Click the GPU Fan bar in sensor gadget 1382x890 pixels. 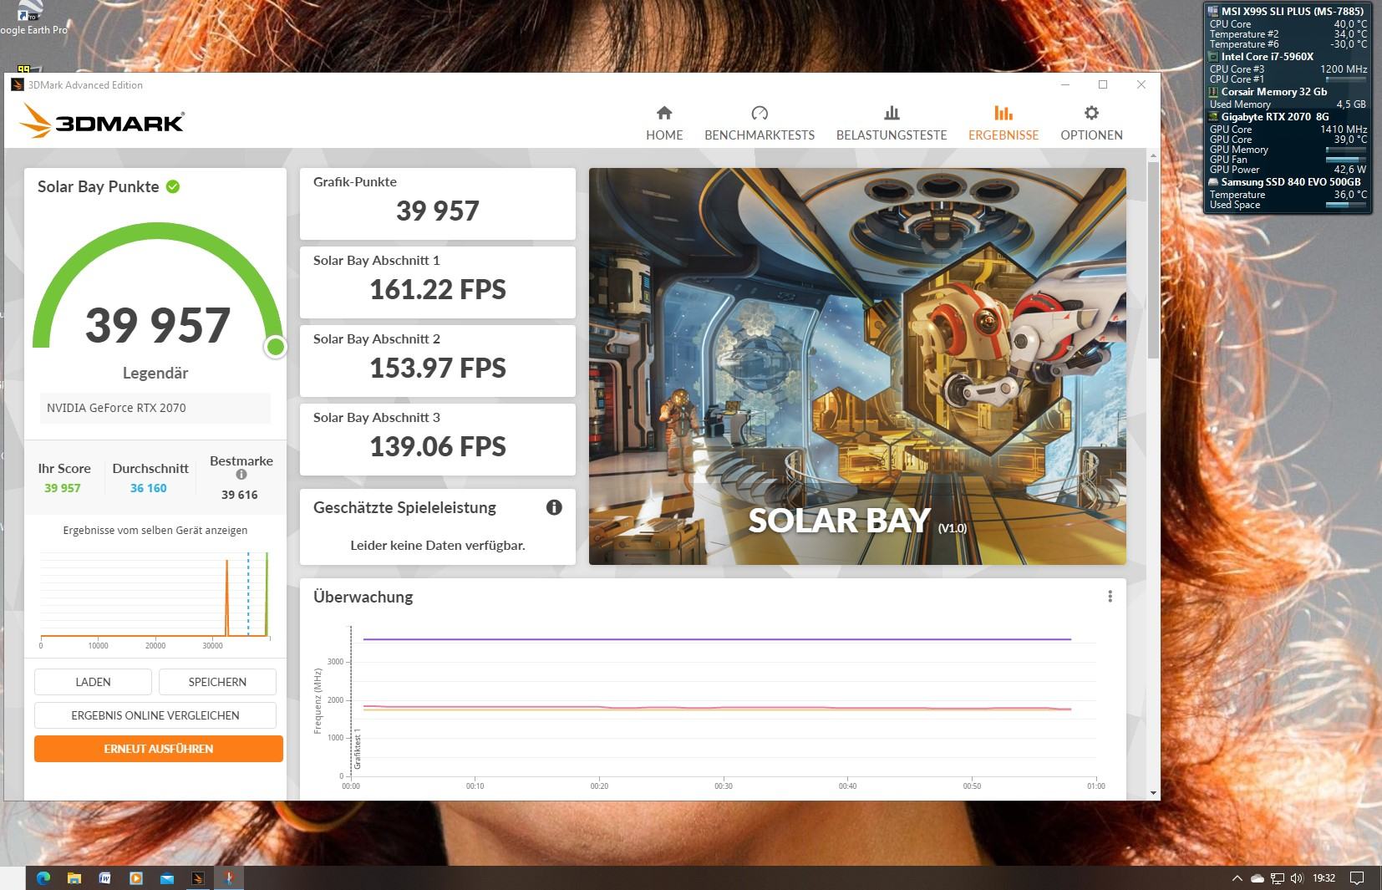(x=1346, y=160)
